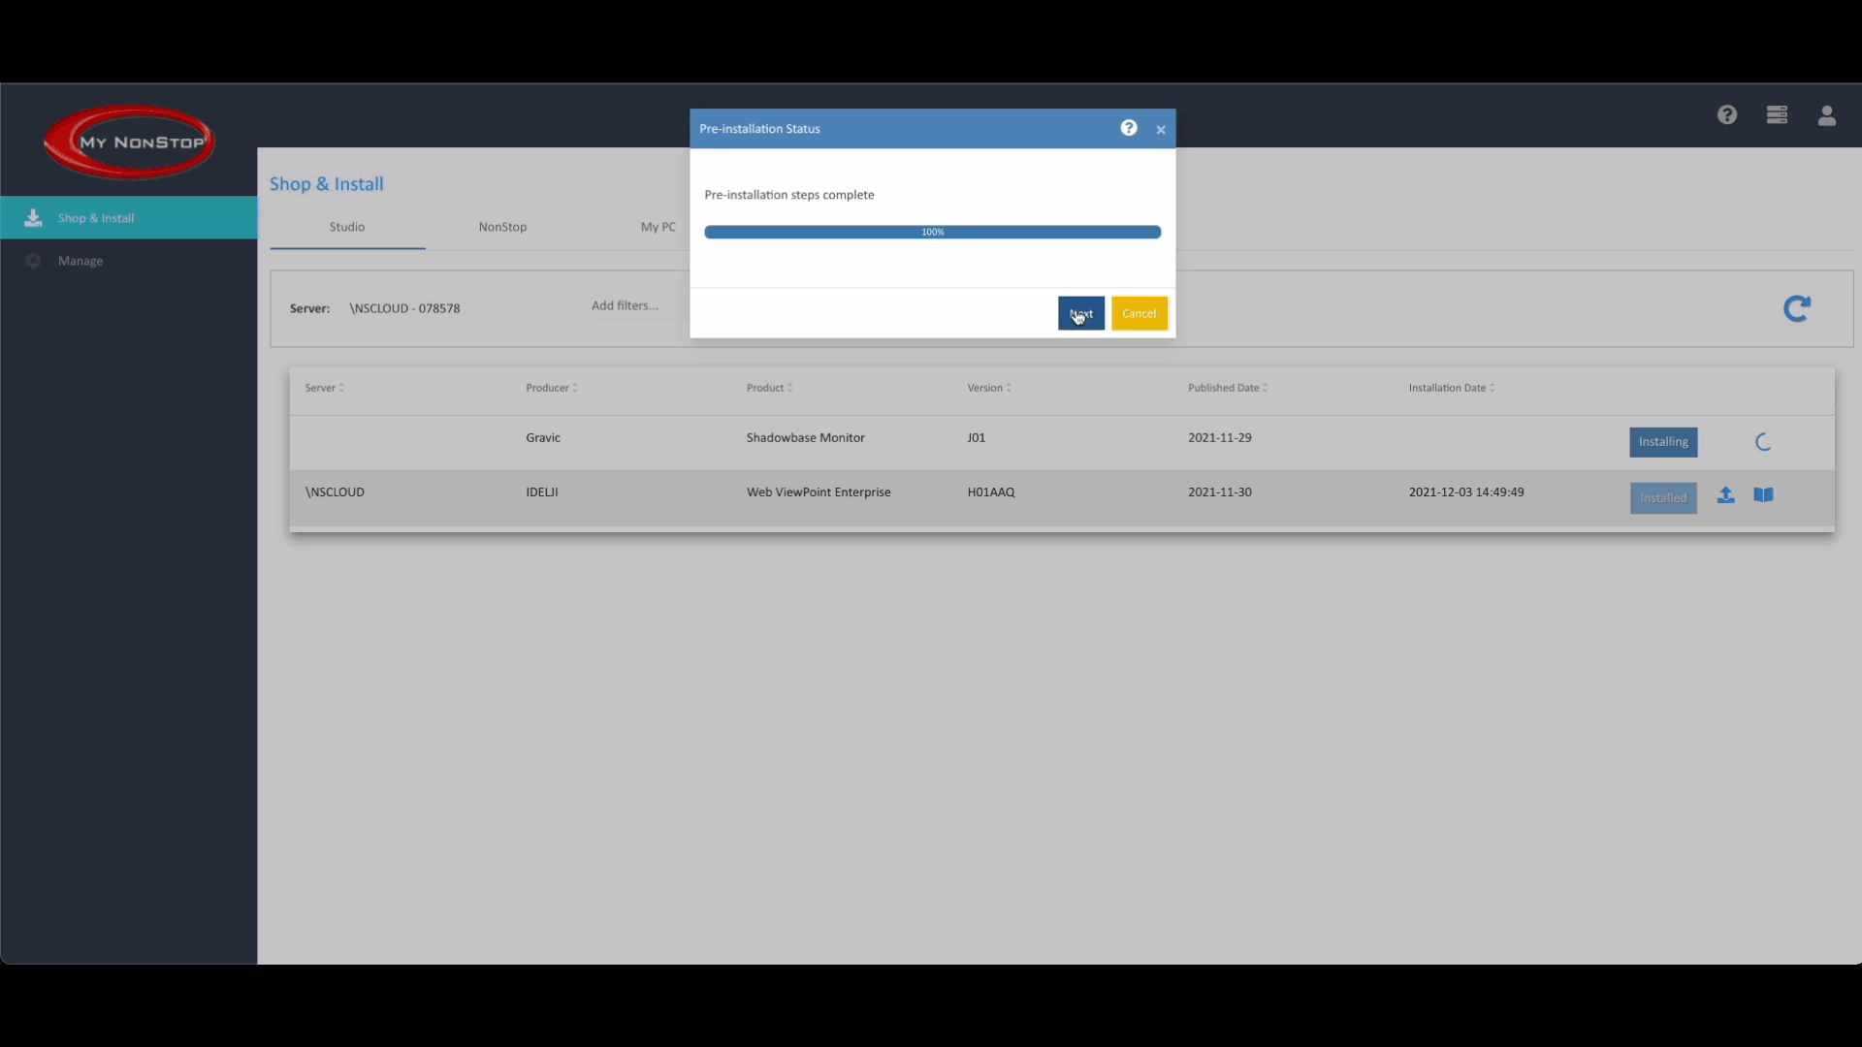
Task: Click upload icon for Web ViewPoint Enterprise
Action: click(x=1725, y=495)
